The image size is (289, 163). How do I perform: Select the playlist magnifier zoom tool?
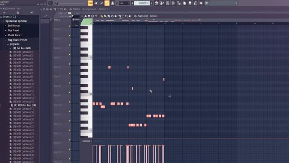61,9
